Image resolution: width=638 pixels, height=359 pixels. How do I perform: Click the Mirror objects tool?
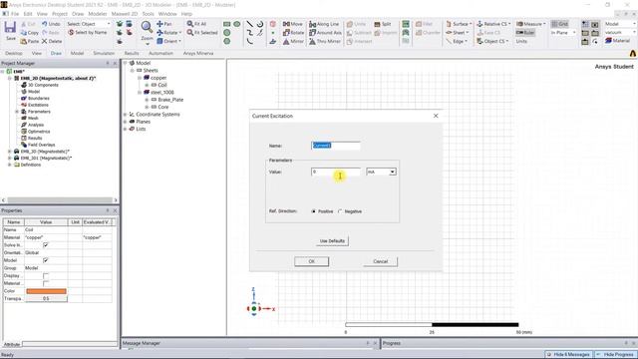pyautogui.click(x=293, y=41)
